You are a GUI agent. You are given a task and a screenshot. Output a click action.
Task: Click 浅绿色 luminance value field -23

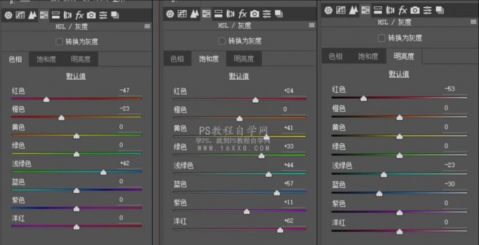[x=455, y=165]
